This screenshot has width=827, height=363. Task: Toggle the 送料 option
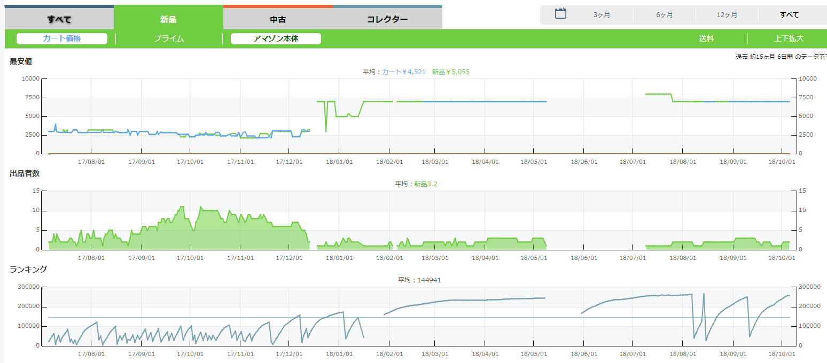[706, 38]
